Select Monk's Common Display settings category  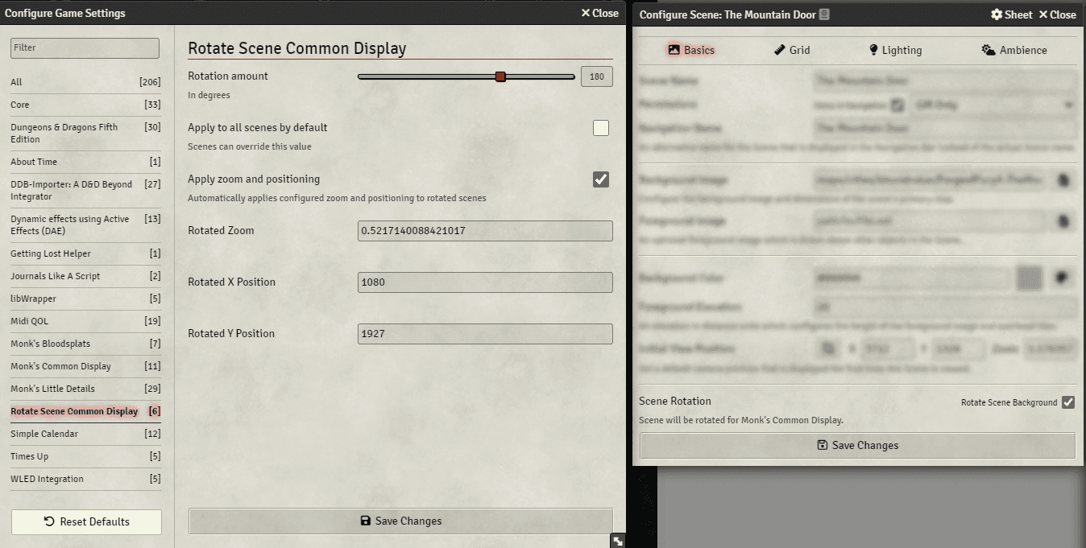click(61, 366)
